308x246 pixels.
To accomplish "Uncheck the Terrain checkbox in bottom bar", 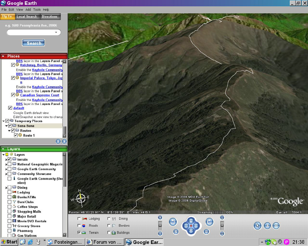I will coord(79,232).
